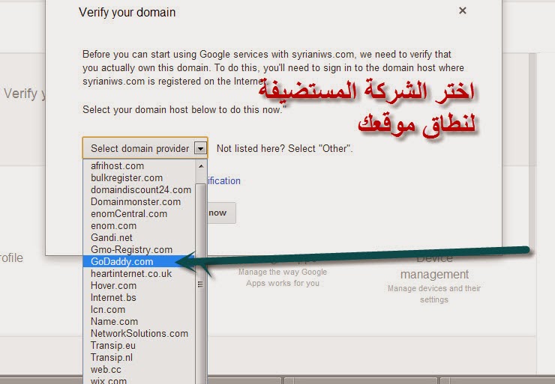Pick Icn.com from the list
This screenshot has width=555, height=384.
[x=139, y=310]
